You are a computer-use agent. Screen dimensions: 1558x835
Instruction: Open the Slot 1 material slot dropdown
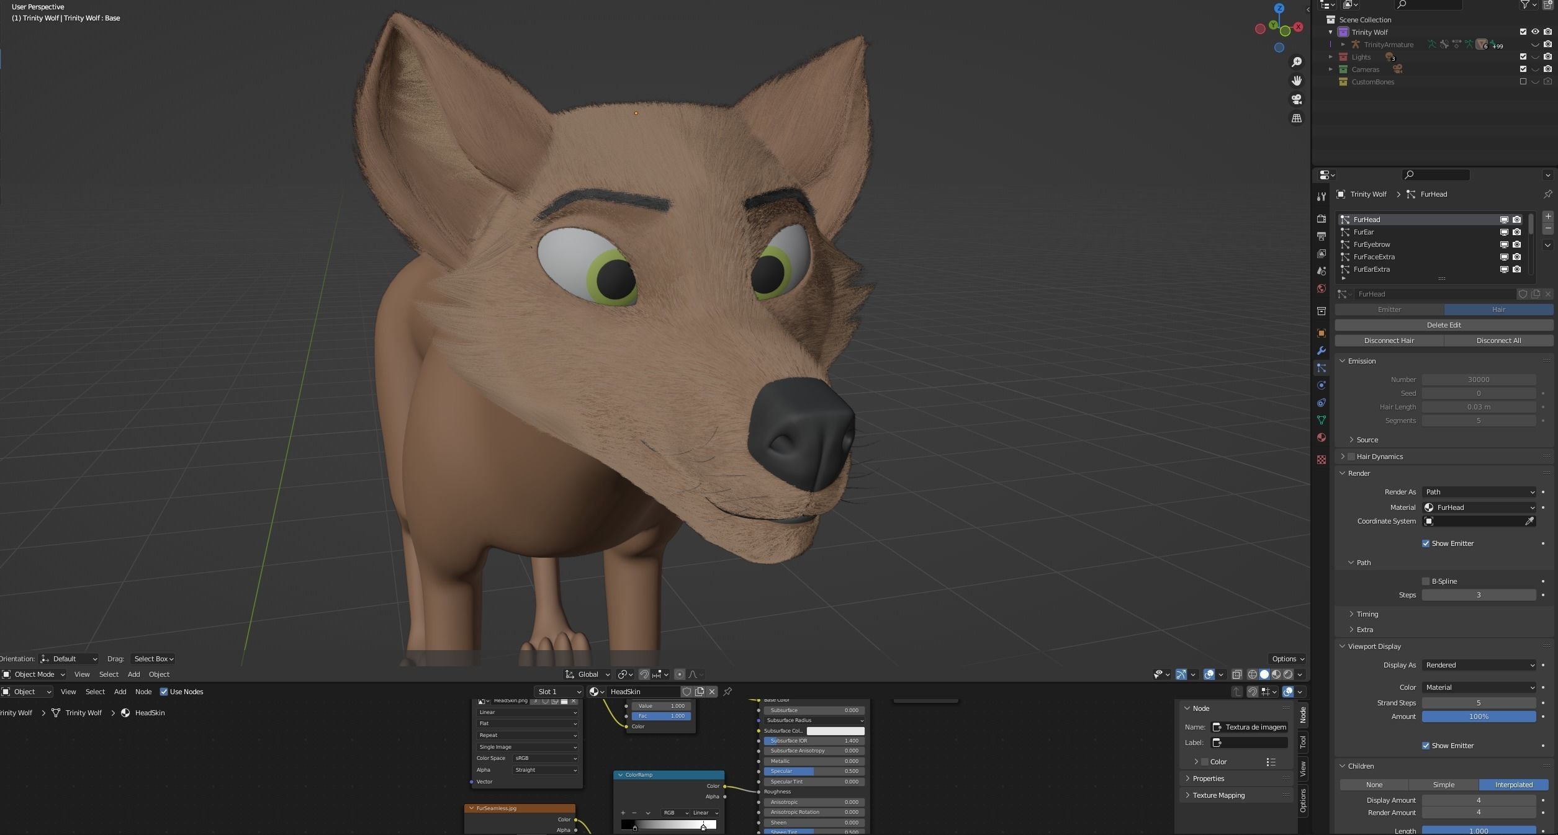[x=559, y=692]
